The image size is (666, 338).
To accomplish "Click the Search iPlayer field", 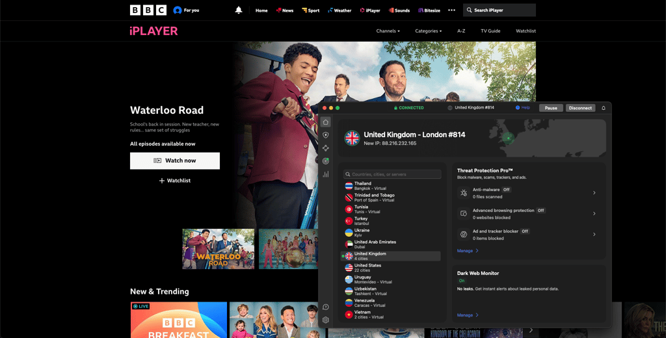I will click(x=499, y=10).
